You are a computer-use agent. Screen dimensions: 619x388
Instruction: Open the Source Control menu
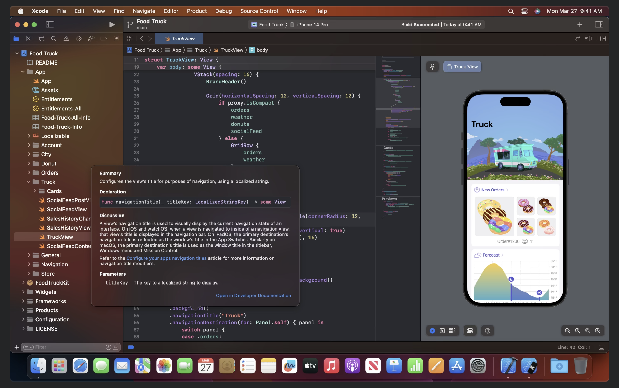tap(259, 11)
